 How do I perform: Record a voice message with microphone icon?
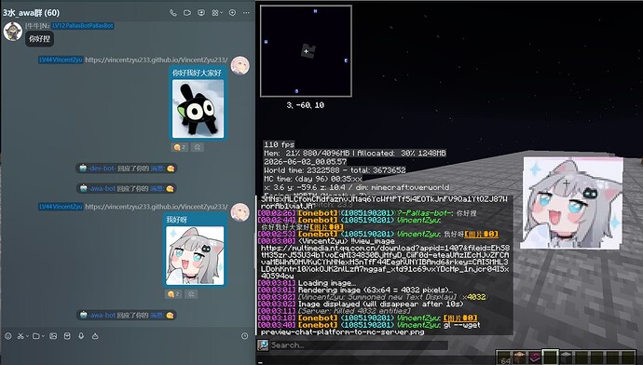click(81, 336)
